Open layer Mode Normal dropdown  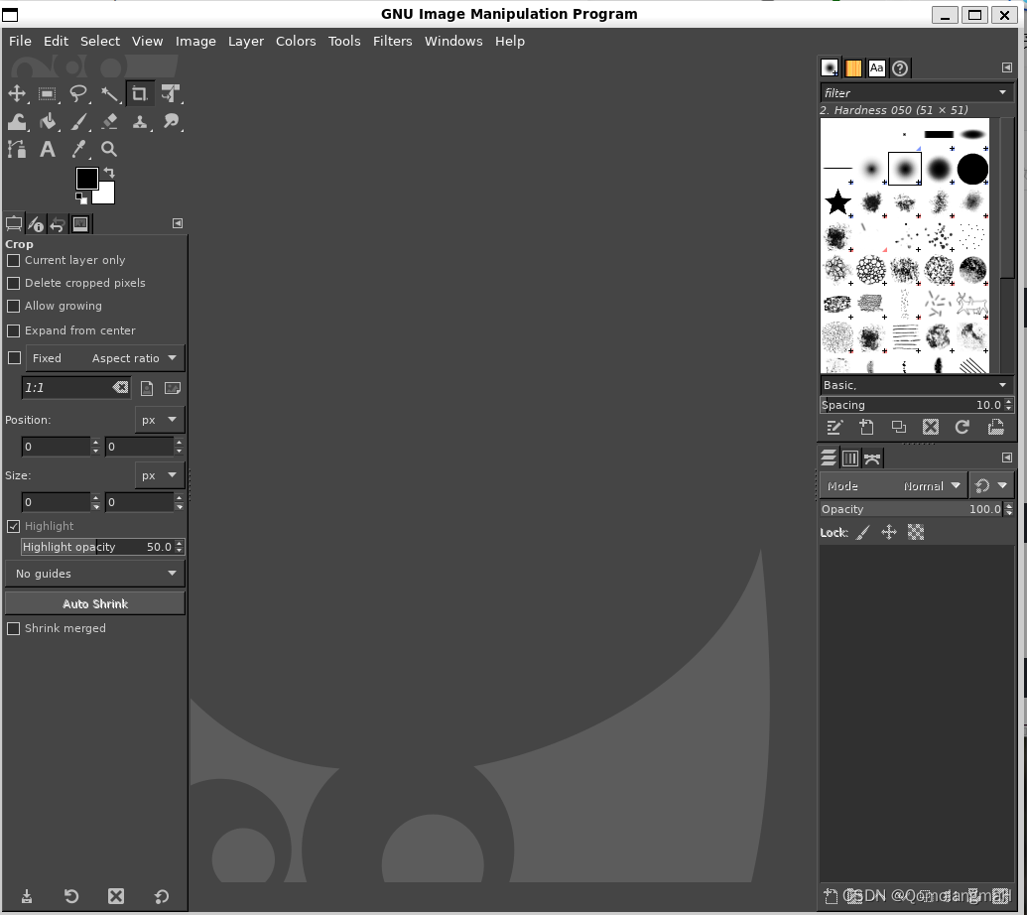pyautogui.click(x=893, y=486)
